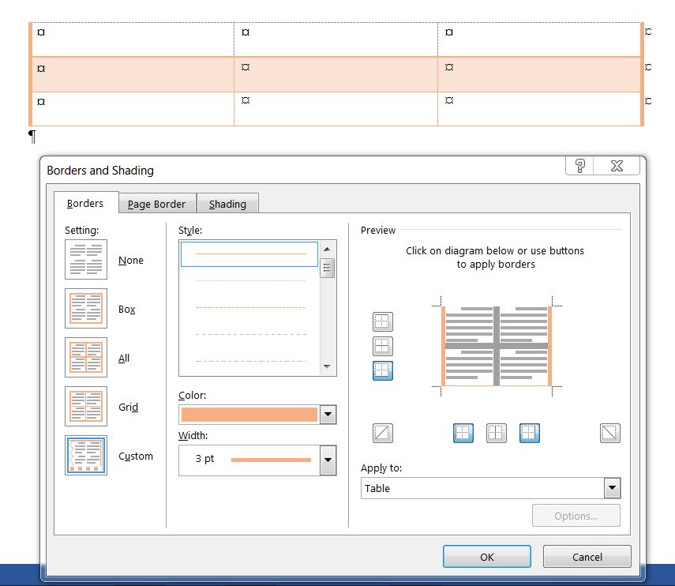Viewport: 675px width, 586px height.
Task: Select the Grid border setting icon
Action: tap(86, 406)
